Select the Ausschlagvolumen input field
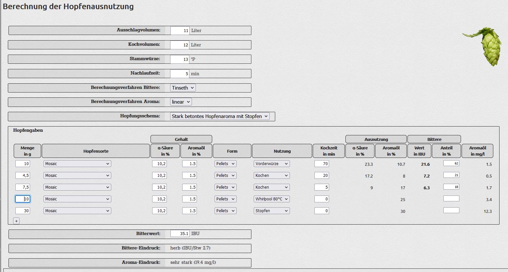This screenshot has height=272, width=508. (180, 30)
